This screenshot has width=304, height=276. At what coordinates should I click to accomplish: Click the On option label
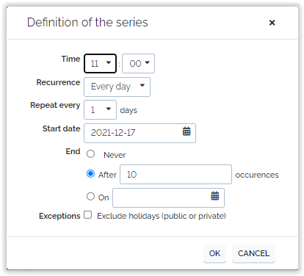pos(104,197)
